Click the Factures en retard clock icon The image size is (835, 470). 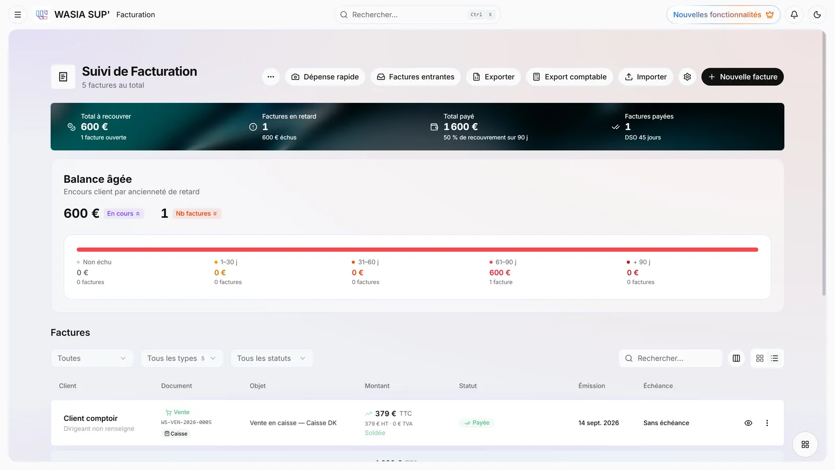pyautogui.click(x=253, y=127)
